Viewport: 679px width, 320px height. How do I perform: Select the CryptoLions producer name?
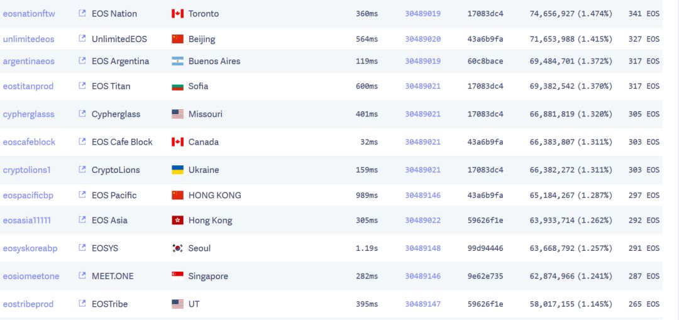pos(116,170)
